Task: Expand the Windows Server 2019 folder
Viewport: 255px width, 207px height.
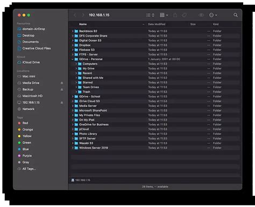Action: 73,148
